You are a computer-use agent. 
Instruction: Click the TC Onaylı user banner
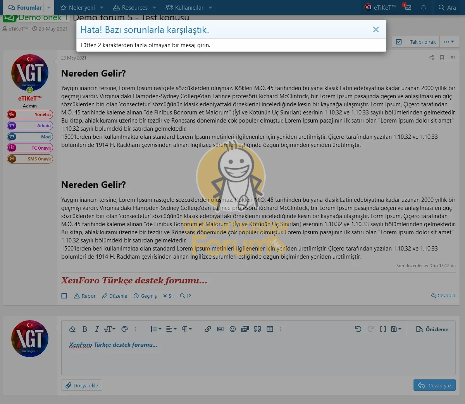coord(30,148)
